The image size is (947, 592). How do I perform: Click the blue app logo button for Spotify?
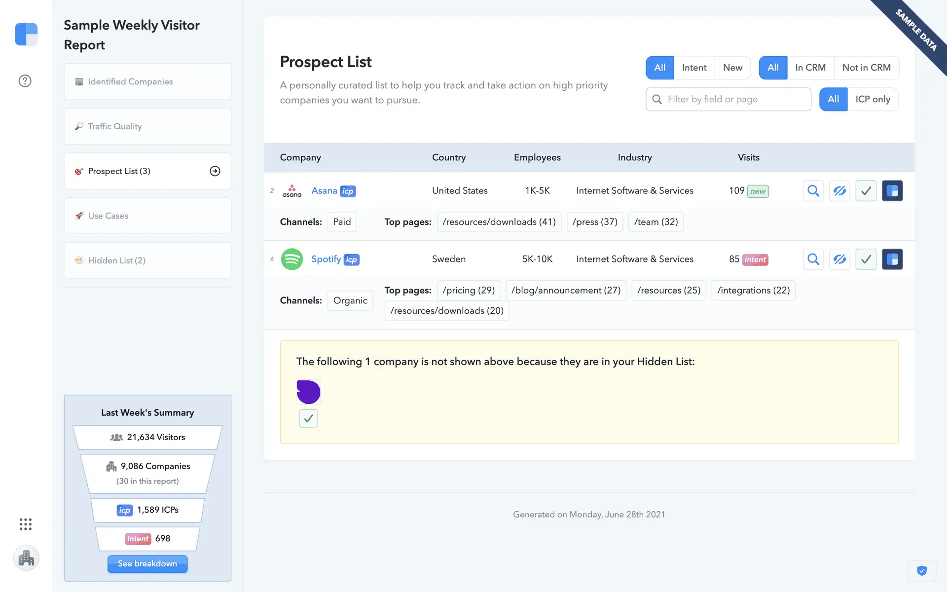pyautogui.click(x=892, y=259)
